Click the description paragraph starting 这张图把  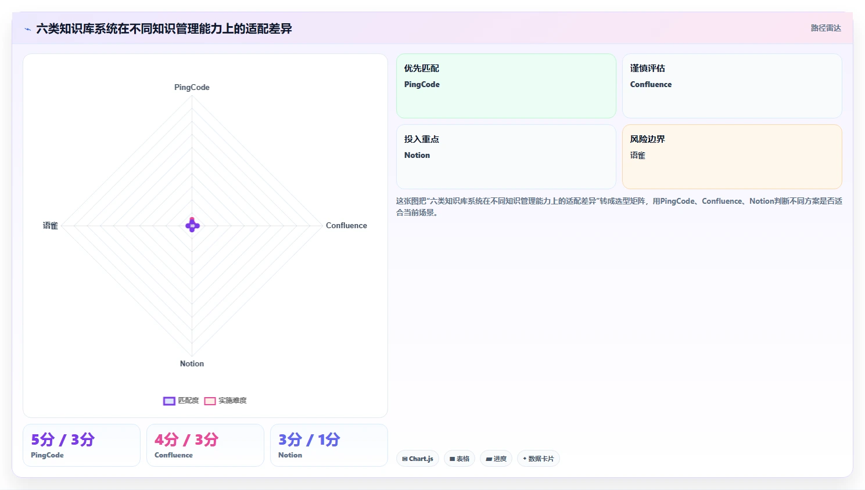coord(619,207)
